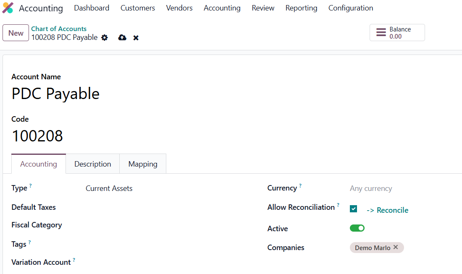
Task: Click the Allow Reconciliation help question mark
Action: (338, 205)
